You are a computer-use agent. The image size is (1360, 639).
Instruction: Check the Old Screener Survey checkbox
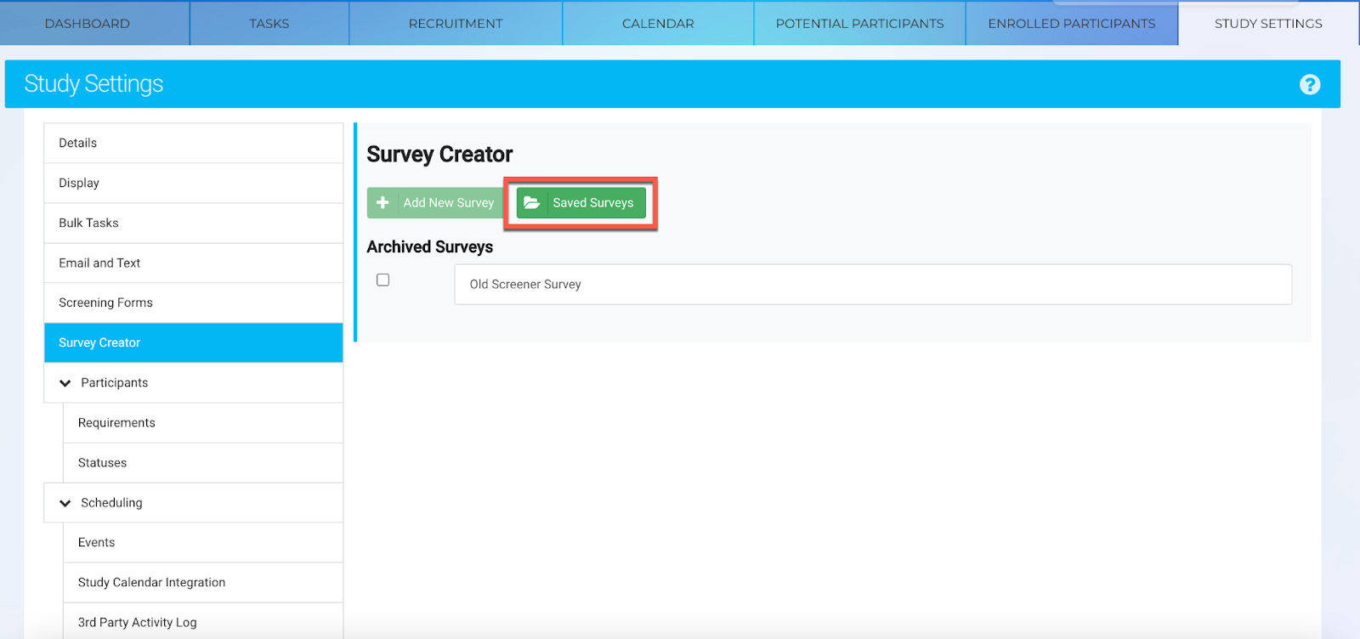tap(383, 280)
